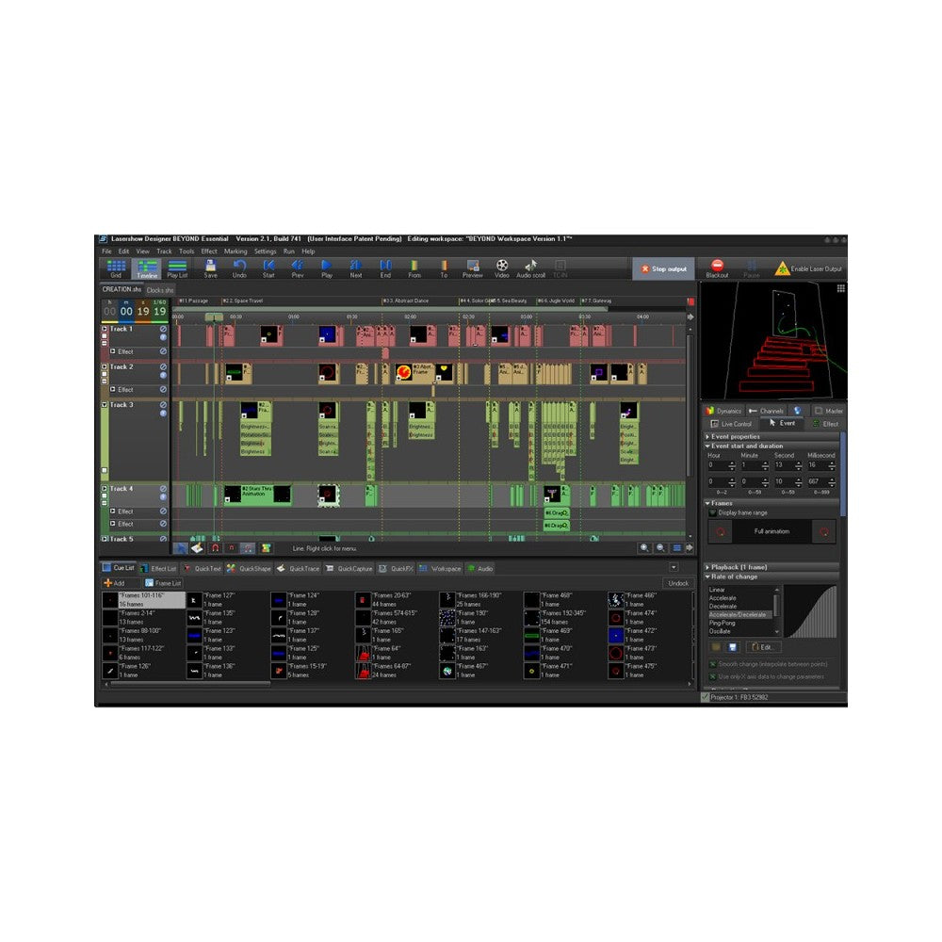
Task: Open the bottom panel tabs dropdown arrow
Action: point(674,568)
